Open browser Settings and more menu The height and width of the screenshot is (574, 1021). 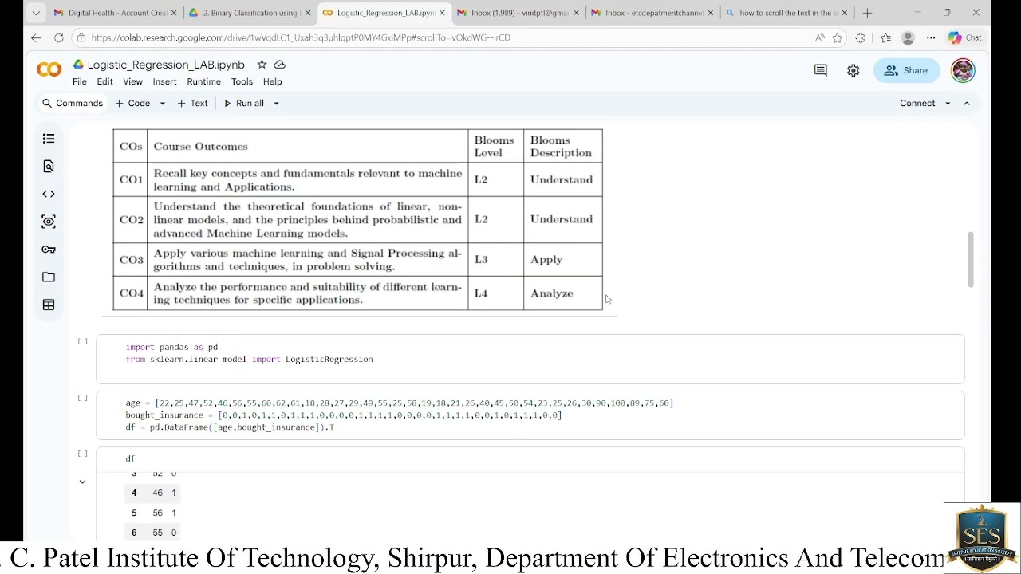pyautogui.click(x=931, y=37)
